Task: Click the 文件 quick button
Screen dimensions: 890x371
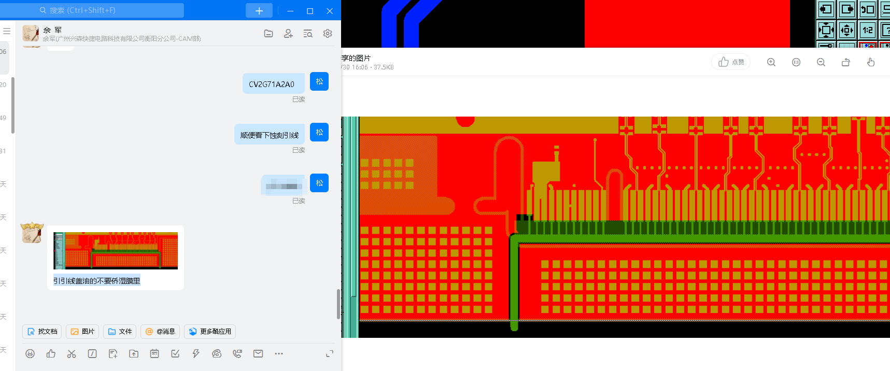Action: pyautogui.click(x=120, y=332)
